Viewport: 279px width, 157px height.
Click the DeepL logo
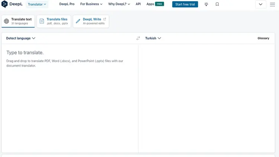[x=12, y=4]
